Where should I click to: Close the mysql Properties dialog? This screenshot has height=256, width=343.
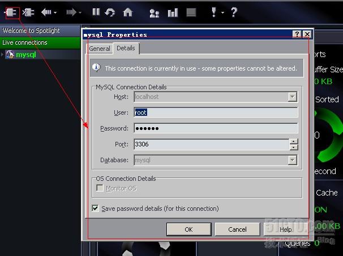(x=307, y=34)
